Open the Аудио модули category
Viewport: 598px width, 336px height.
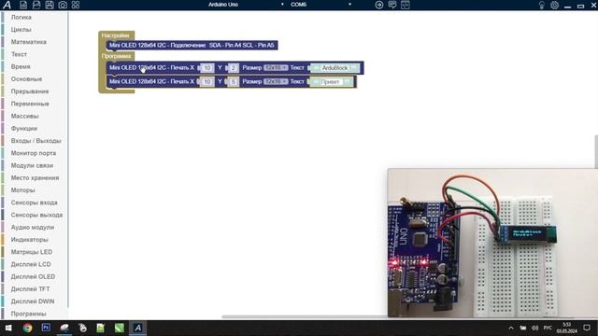(x=33, y=227)
